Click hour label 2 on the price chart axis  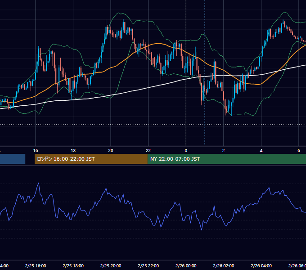click(x=224, y=151)
